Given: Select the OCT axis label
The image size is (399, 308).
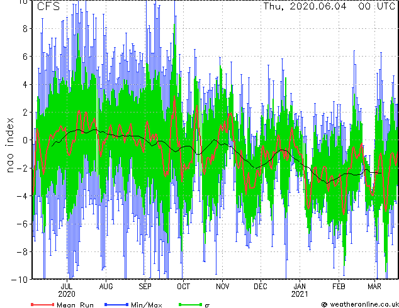Looking at the screenshot, I should (x=183, y=287).
